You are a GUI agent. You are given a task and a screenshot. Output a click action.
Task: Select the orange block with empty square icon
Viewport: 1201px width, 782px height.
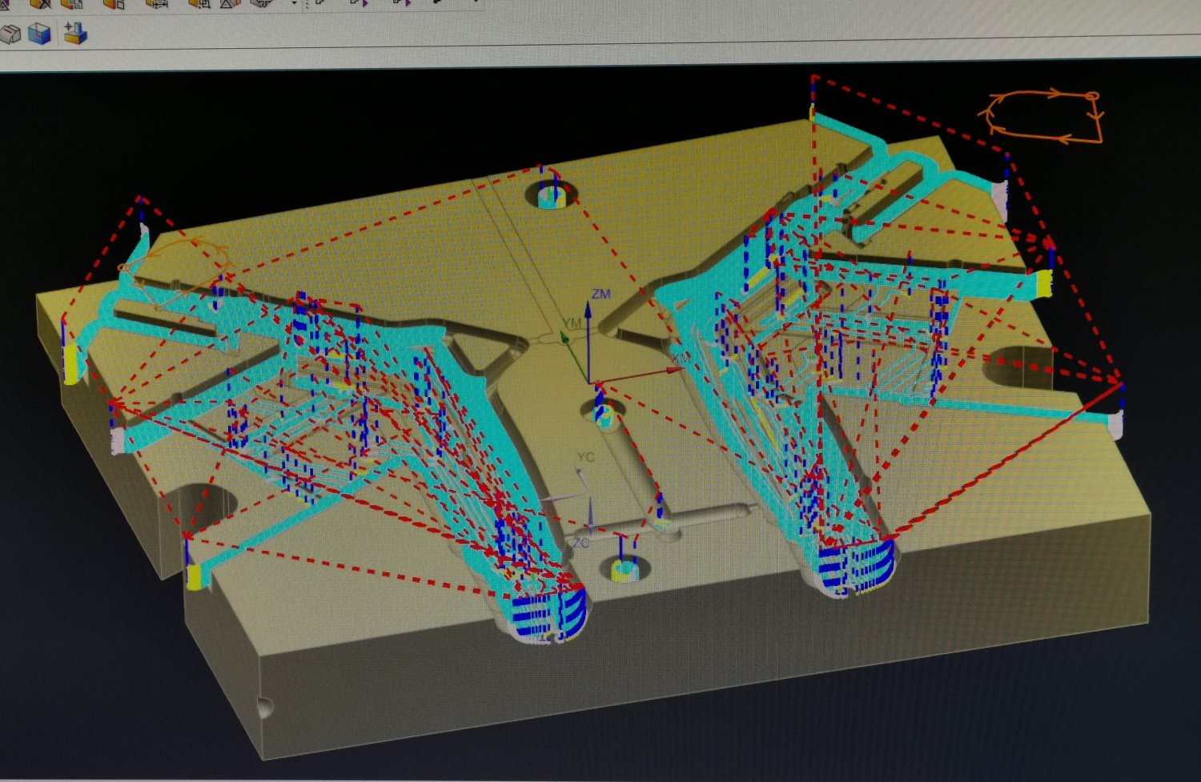[x=114, y=3]
